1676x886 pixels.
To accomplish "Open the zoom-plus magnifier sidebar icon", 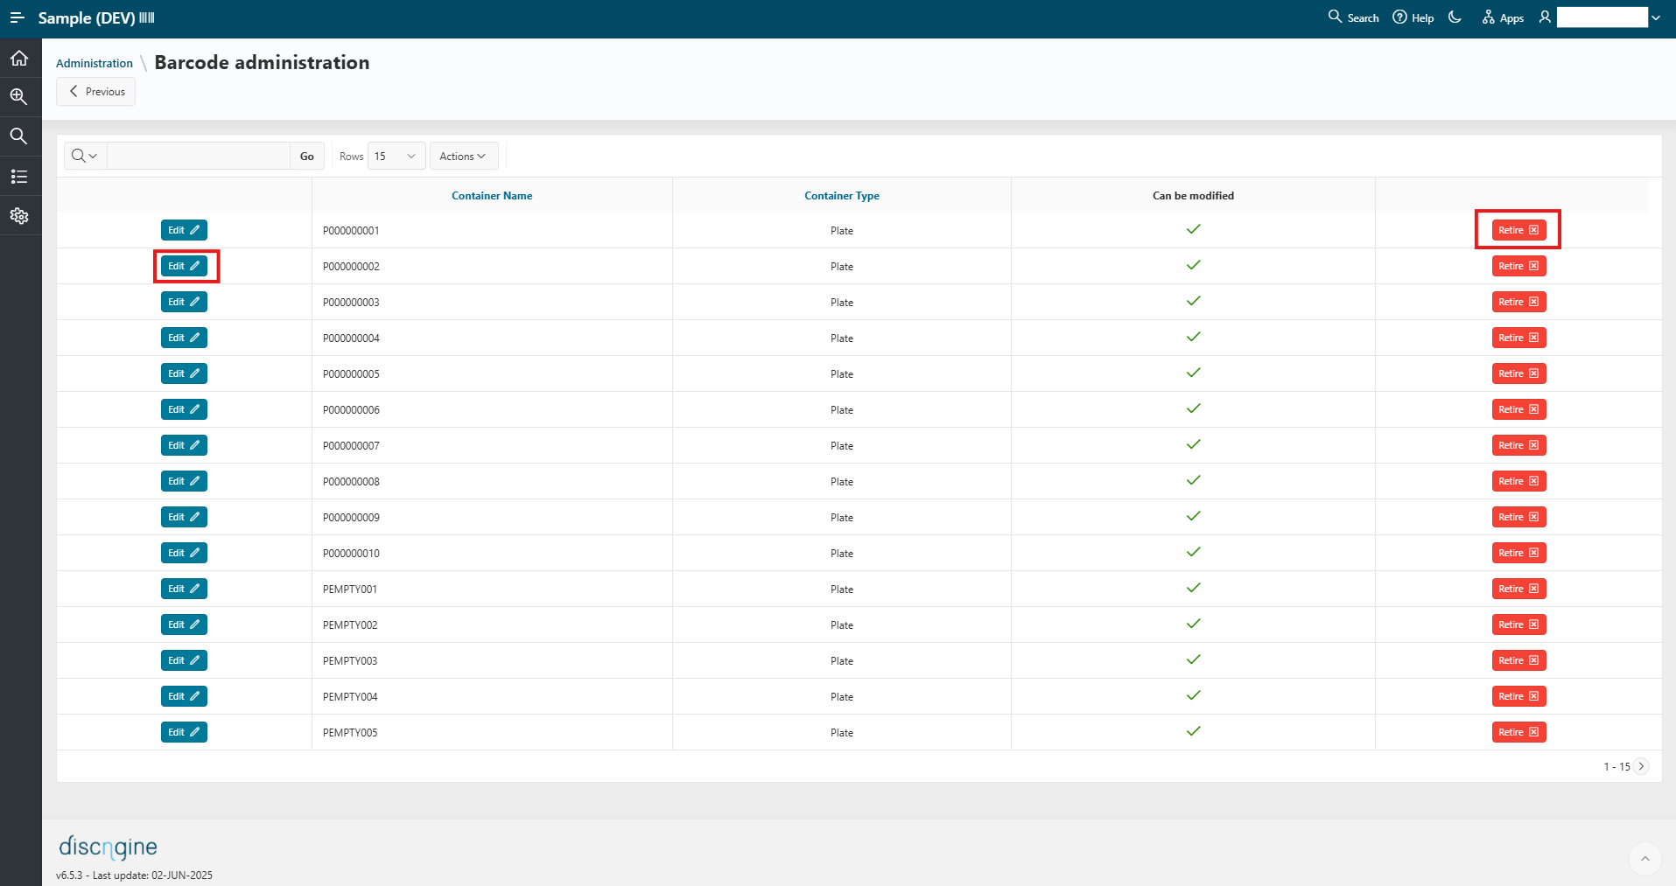I will point(19,97).
